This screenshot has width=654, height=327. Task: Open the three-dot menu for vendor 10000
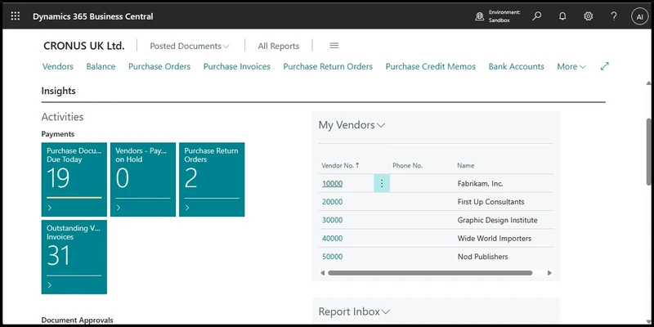pyautogui.click(x=382, y=183)
